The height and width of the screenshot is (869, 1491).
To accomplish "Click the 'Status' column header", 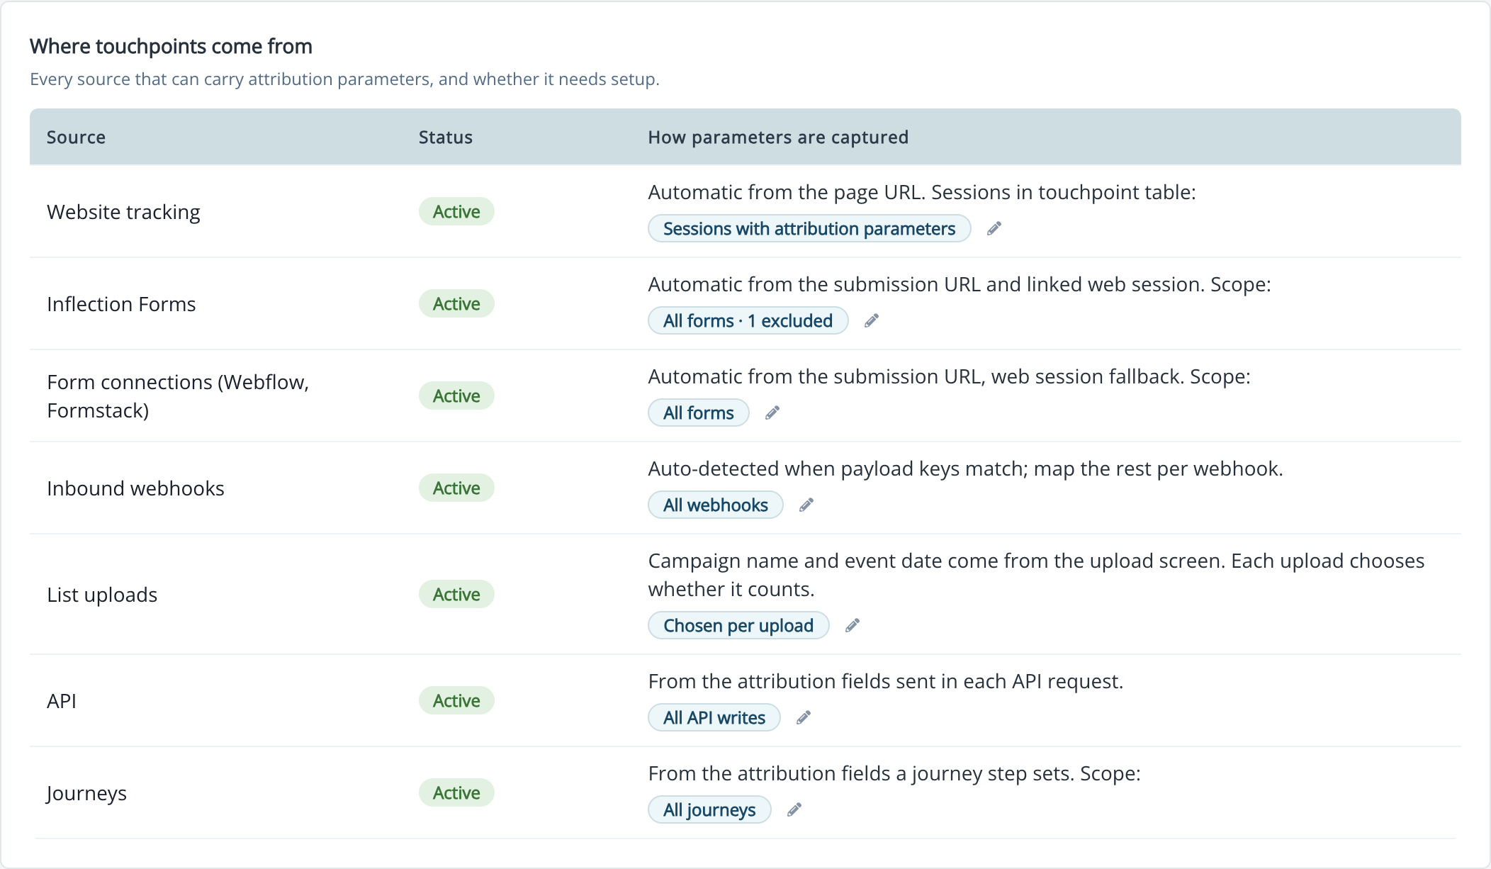I will click(445, 137).
